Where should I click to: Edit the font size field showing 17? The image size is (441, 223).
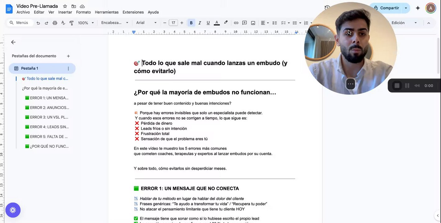(x=173, y=23)
